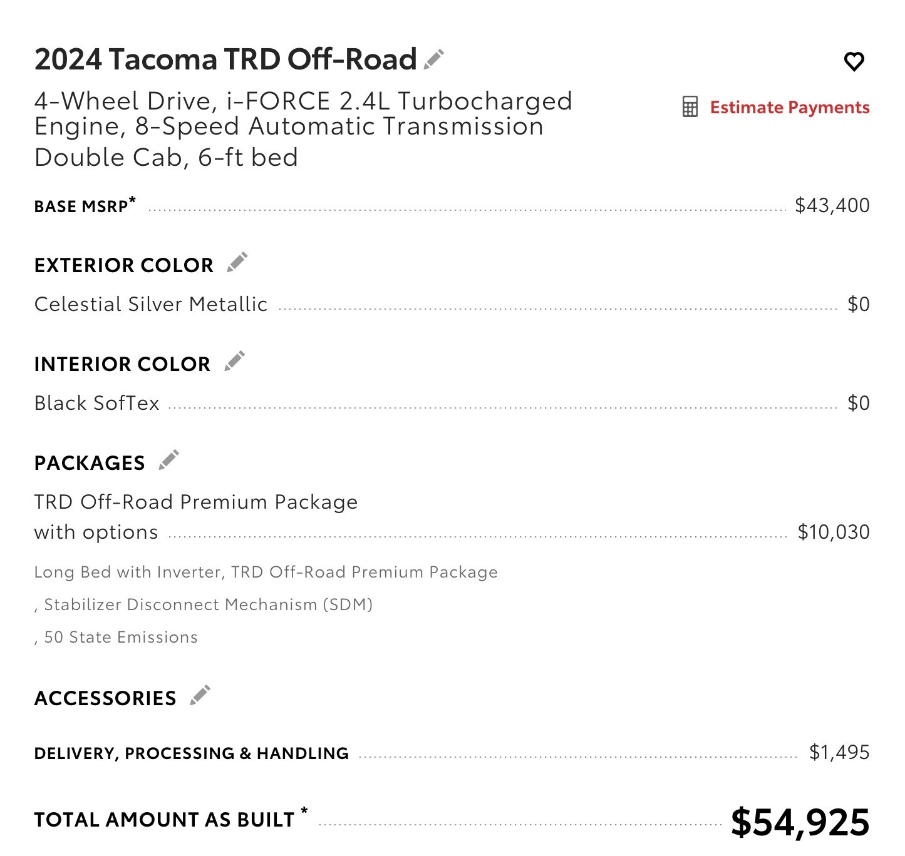Click the Celestial Silver Metallic color row
905x856 pixels.
pyautogui.click(x=452, y=304)
